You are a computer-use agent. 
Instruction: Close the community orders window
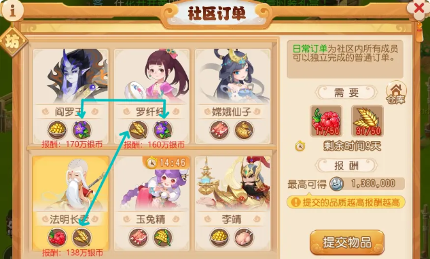click(x=418, y=9)
